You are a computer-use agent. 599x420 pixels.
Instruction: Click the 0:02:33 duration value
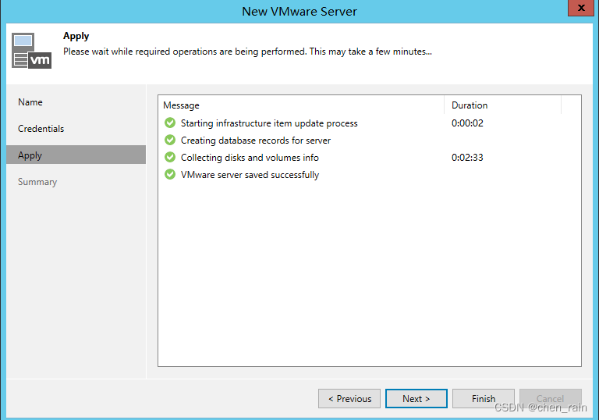point(467,158)
